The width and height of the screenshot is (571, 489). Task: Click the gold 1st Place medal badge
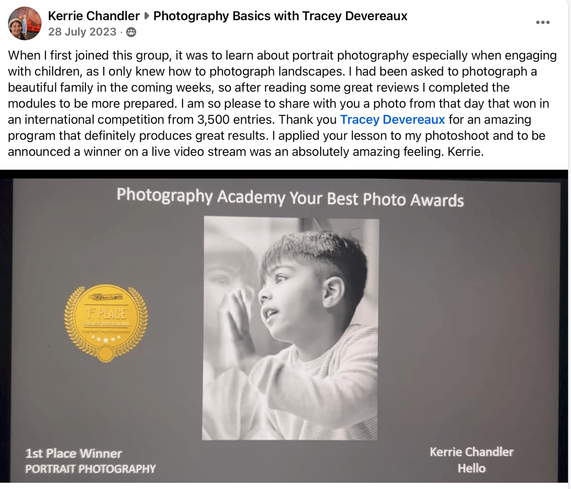pos(106,323)
